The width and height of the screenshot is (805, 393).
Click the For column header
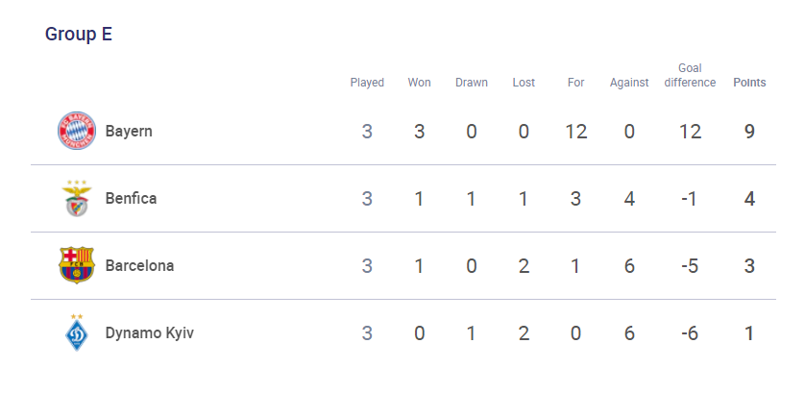[x=576, y=83]
